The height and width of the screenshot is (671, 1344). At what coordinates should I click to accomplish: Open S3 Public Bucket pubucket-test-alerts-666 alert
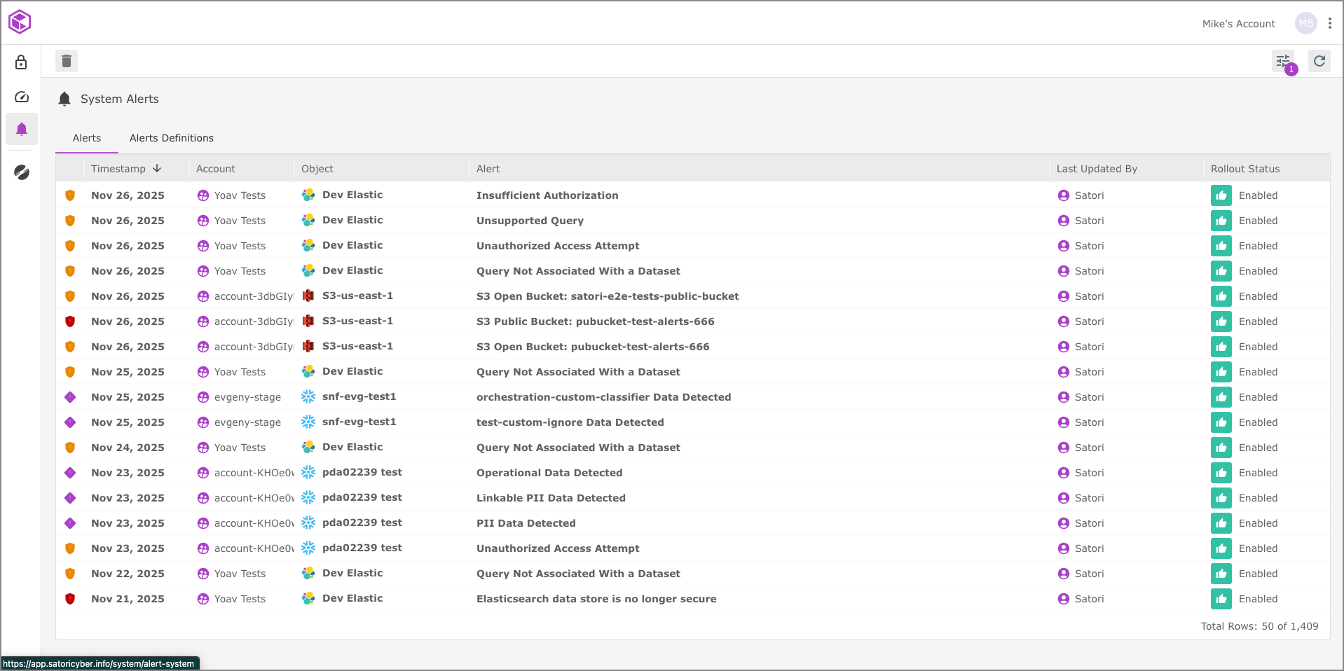click(595, 321)
